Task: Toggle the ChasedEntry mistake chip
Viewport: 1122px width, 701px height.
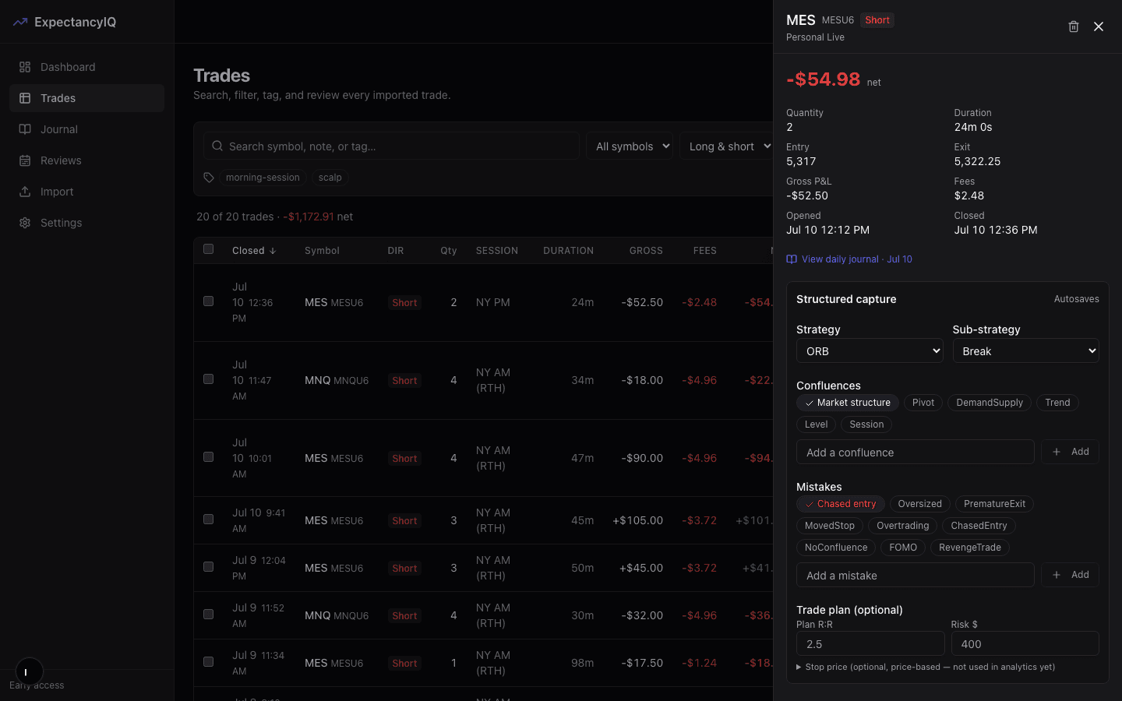Action: pos(979,526)
